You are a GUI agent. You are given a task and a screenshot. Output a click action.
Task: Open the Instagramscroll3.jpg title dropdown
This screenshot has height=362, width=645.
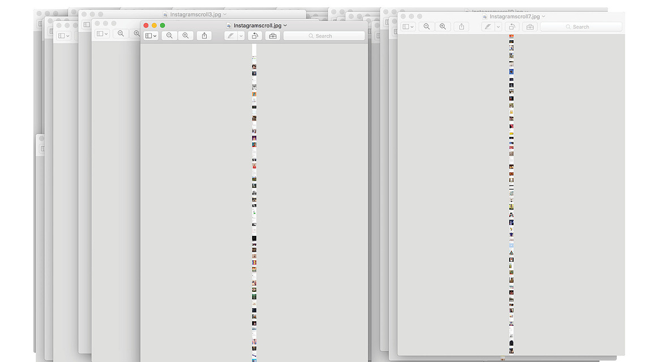pyautogui.click(x=225, y=14)
